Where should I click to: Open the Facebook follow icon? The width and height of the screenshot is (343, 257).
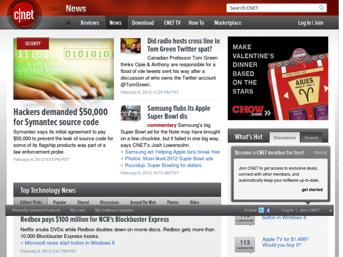point(268,210)
